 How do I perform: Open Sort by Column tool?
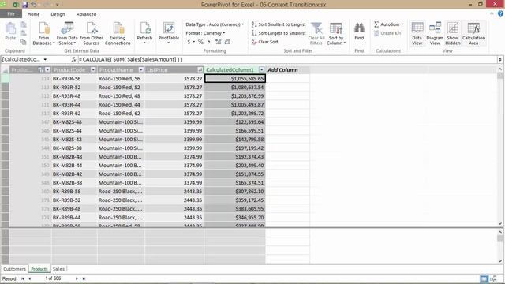tap(336, 33)
